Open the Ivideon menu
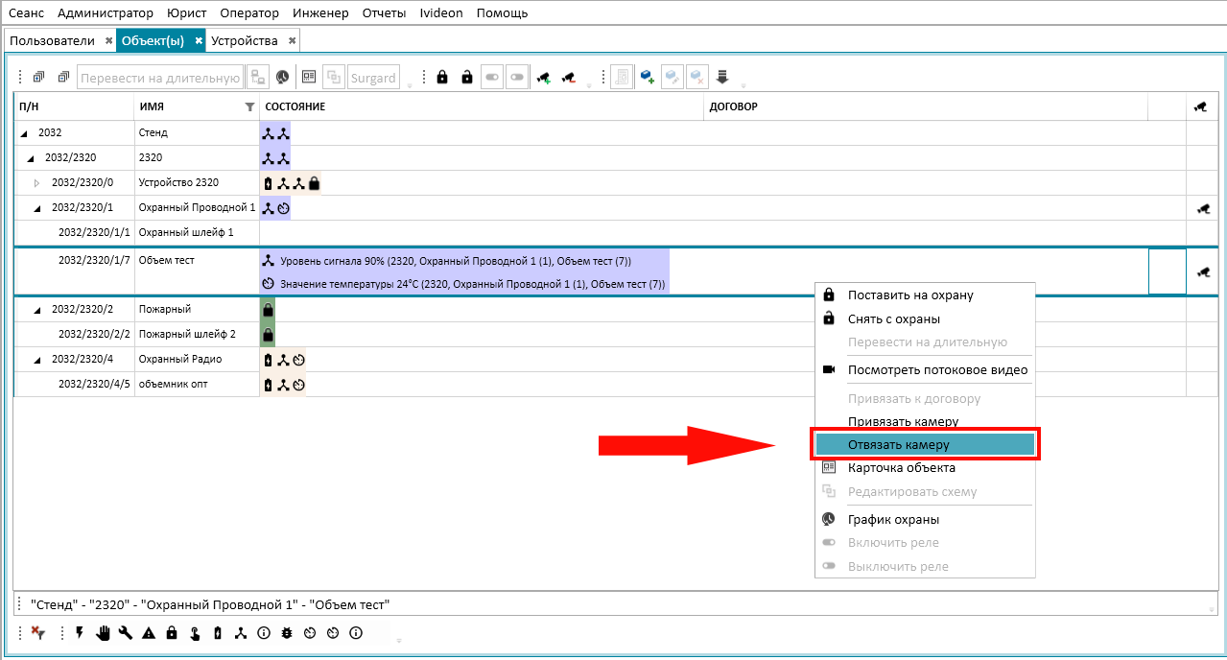This screenshot has width=1227, height=660. [441, 13]
